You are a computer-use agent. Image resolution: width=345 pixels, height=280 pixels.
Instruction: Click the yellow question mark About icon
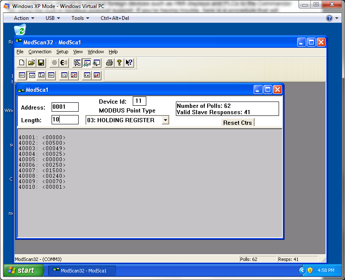119,63
